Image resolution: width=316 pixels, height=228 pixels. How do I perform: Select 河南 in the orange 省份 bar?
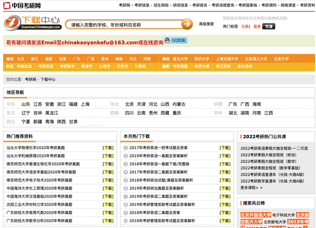[x=147, y=59]
